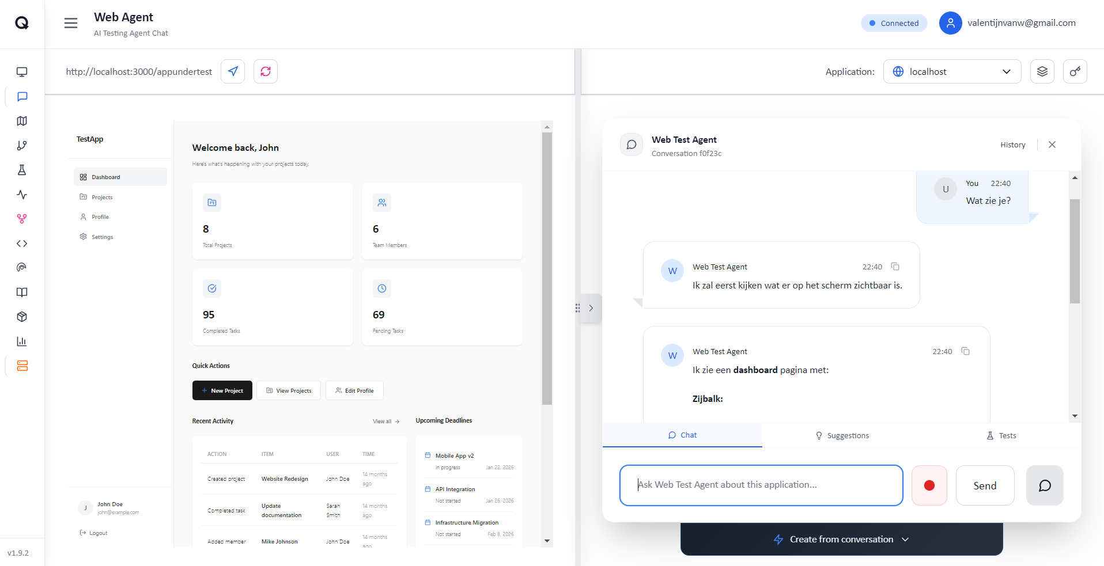Click the chat scrollbar down arrow
This screenshot has width=1104, height=566.
1075,416
